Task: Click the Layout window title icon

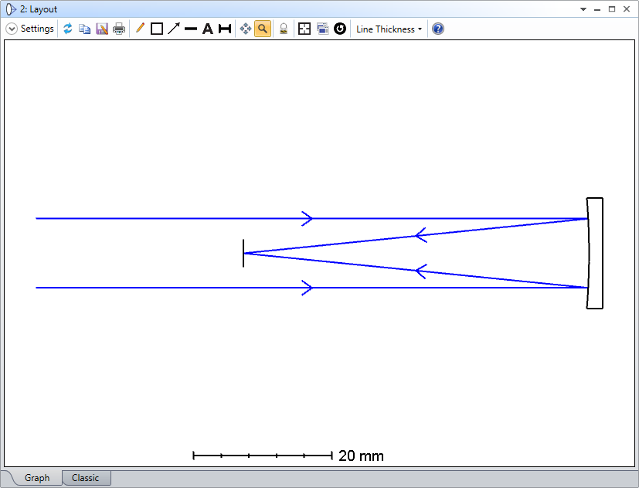Action: [x=11, y=9]
